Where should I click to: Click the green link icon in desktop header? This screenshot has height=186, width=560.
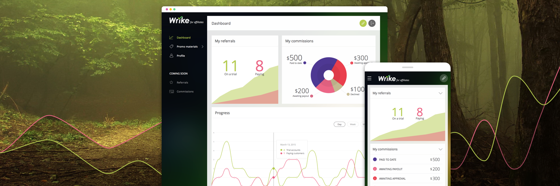point(363,23)
